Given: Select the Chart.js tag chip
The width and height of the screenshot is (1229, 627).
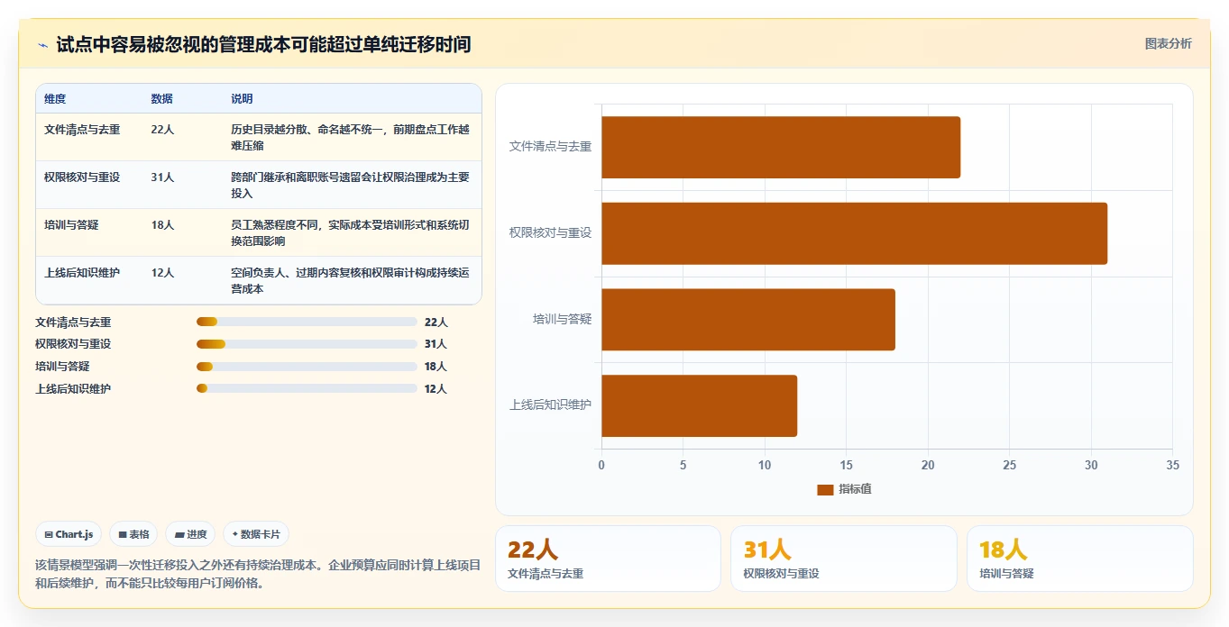Looking at the screenshot, I should [x=69, y=534].
